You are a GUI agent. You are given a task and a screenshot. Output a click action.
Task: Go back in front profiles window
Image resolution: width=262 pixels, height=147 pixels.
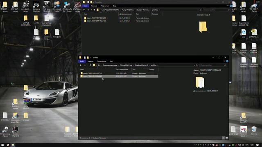(81, 65)
